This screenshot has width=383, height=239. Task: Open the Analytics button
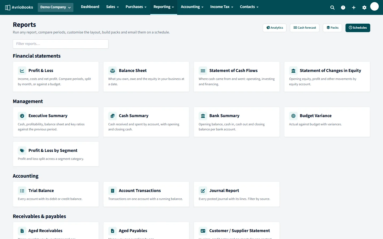click(x=275, y=28)
